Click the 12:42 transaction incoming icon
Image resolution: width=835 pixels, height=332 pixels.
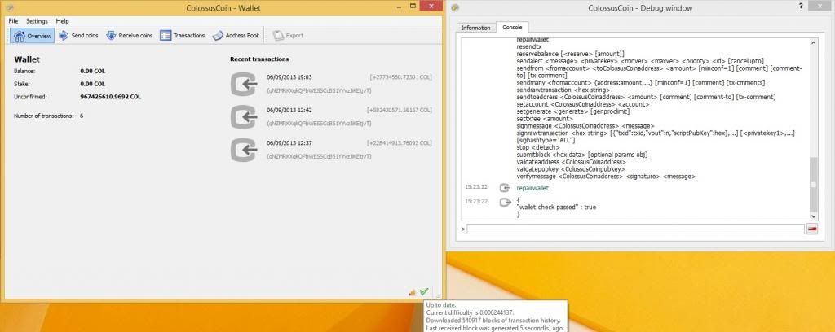tap(243, 117)
